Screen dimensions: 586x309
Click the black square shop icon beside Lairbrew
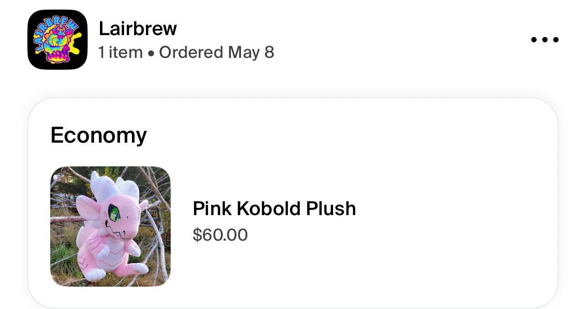[x=58, y=40]
